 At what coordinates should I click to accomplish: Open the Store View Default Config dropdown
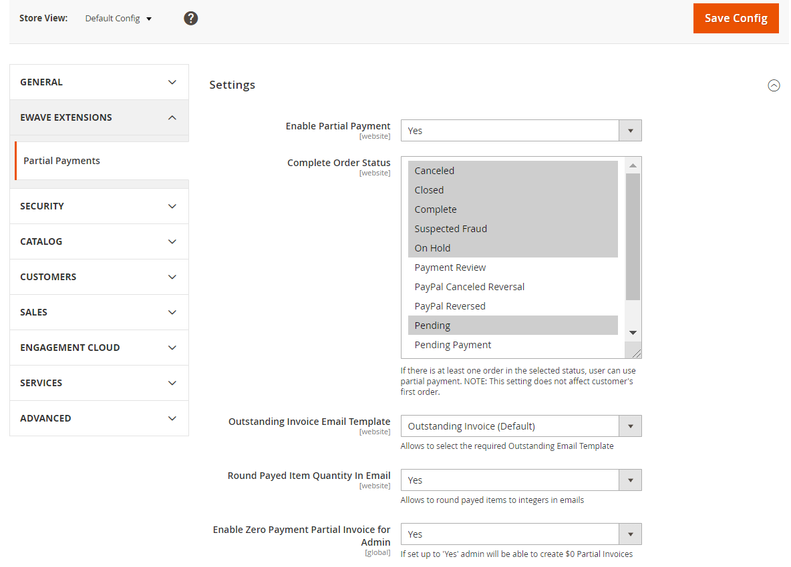point(118,19)
